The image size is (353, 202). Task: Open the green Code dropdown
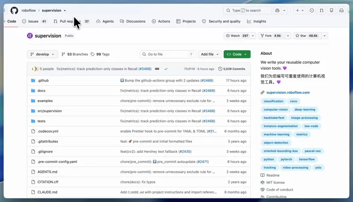[237, 54]
